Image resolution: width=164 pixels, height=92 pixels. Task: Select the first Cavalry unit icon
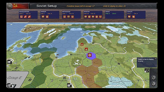[129, 17]
